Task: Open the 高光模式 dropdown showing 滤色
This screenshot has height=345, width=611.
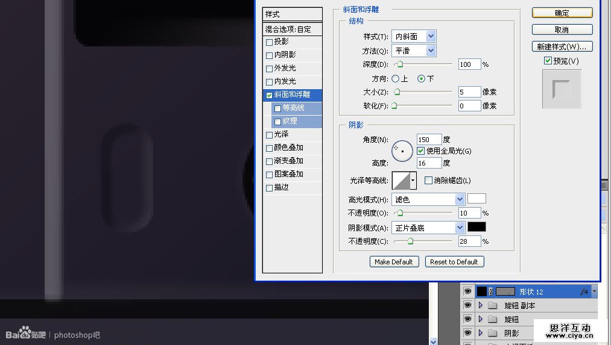Action: pyautogui.click(x=428, y=199)
